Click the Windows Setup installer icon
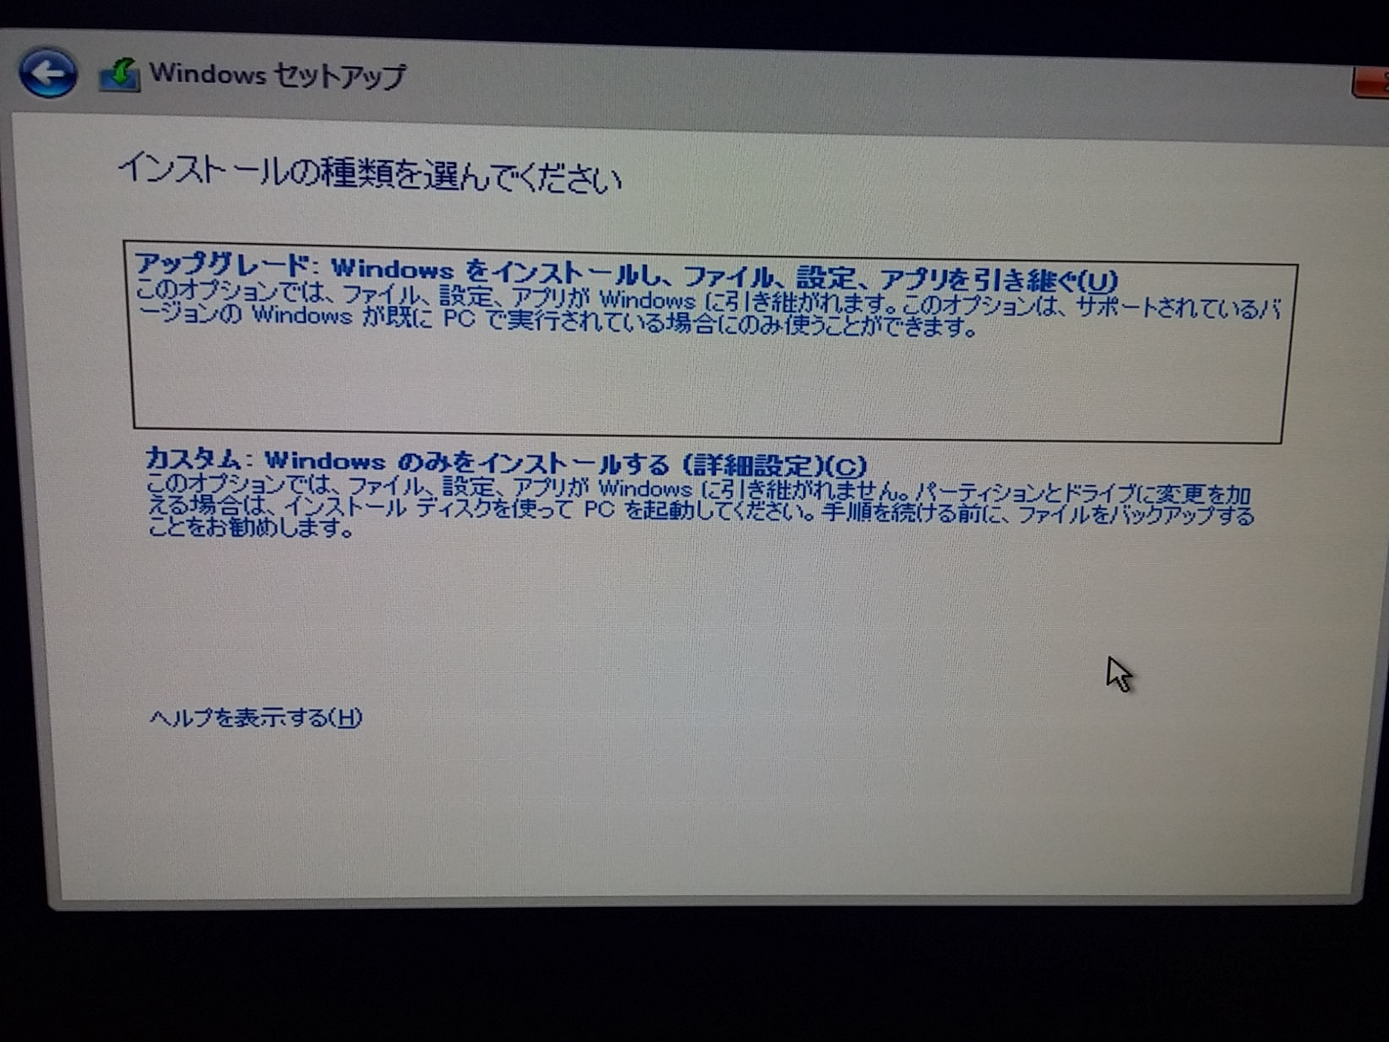The width and height of the screenshot is (1389, 1042). (x=119, y=75)
